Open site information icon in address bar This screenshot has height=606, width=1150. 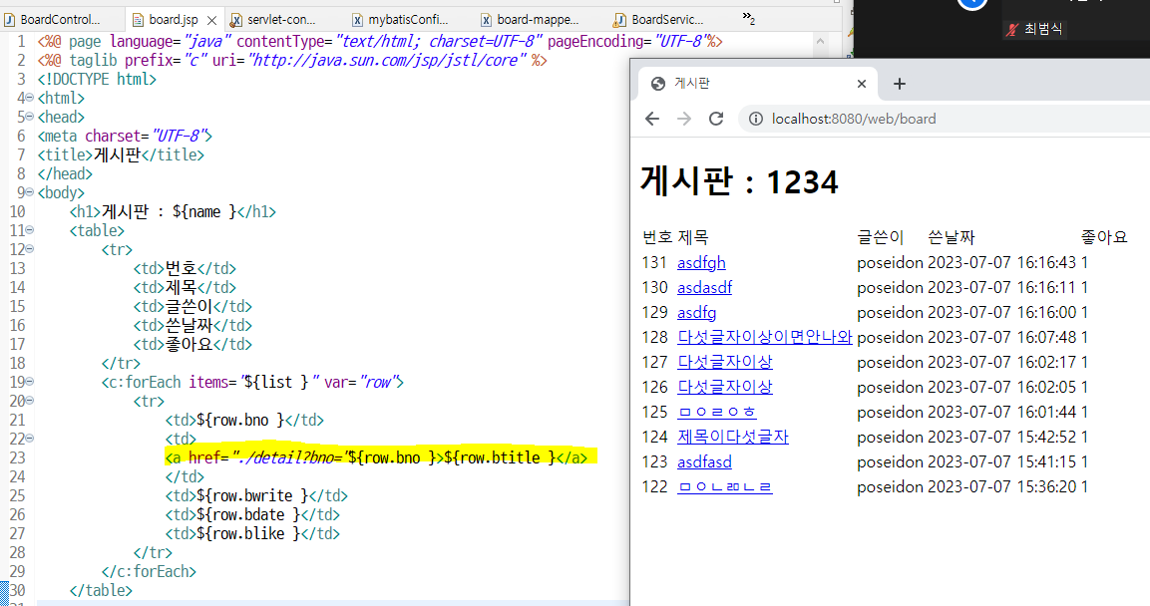tap(755, 119)
